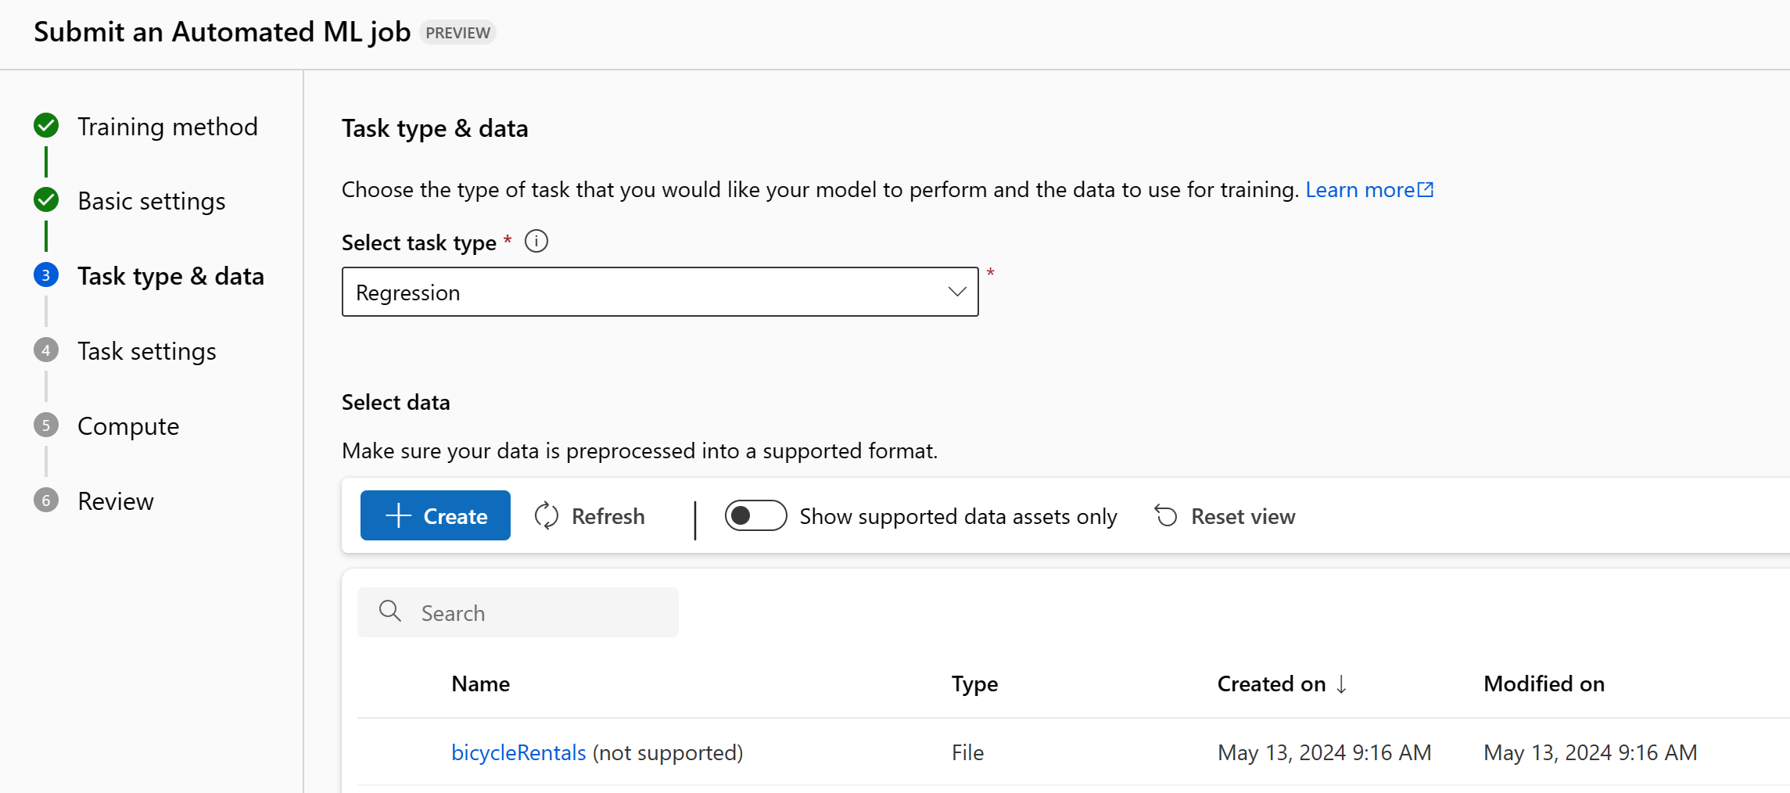Click the step 5 Compute circle icon
The width and height of the screenshot is (1790, 793).
46,425
